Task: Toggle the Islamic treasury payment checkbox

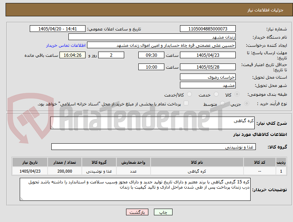Action: click(186, 103)
